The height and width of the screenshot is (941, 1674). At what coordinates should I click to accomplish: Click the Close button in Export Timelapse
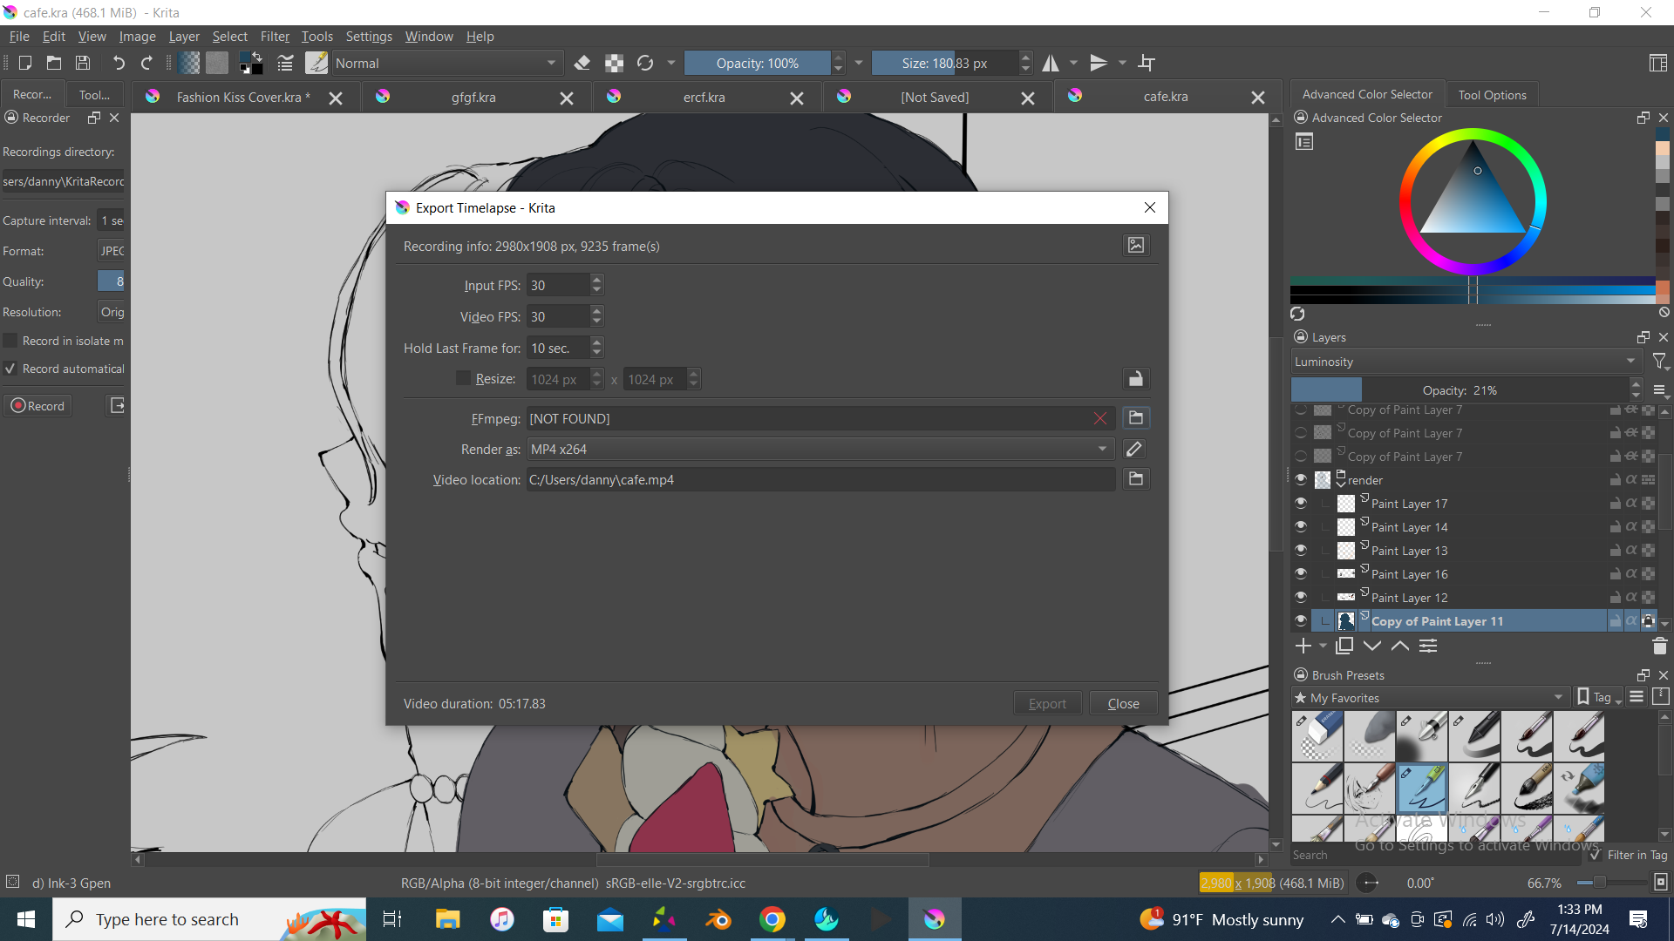(1123, 703)
